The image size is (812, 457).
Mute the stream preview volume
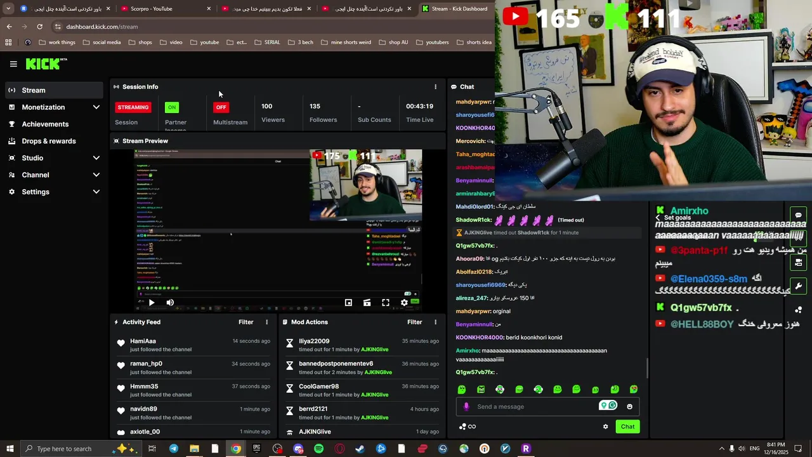(x=170, y=303)
